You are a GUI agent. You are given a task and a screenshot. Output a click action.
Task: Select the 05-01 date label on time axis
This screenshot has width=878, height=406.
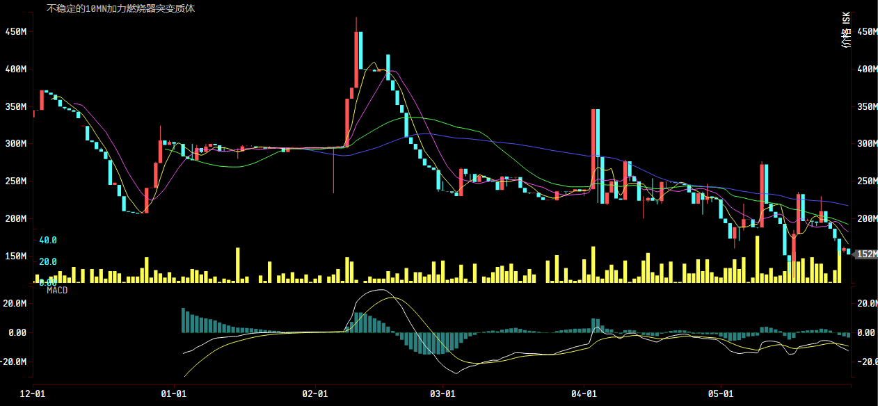pos(721,393)
